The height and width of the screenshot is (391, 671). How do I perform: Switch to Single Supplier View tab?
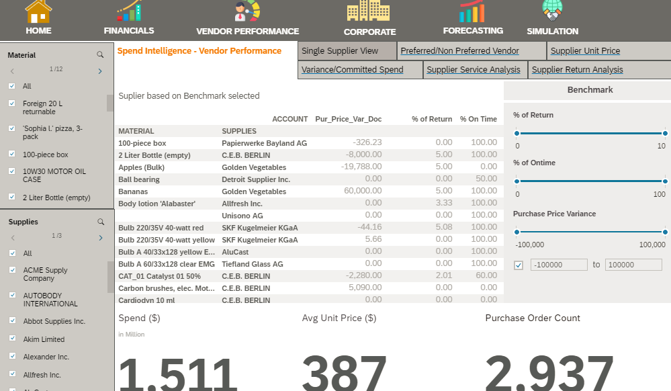[340, 51]
